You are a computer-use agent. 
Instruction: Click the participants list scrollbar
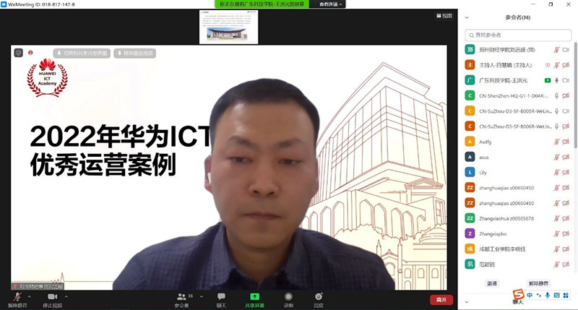pos(575,96)
